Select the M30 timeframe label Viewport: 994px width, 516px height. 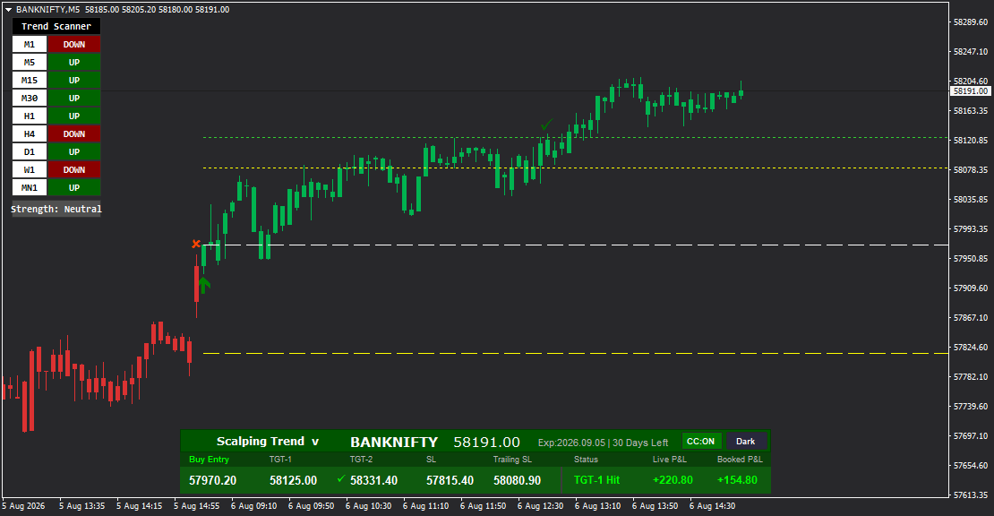pos(30,99)
